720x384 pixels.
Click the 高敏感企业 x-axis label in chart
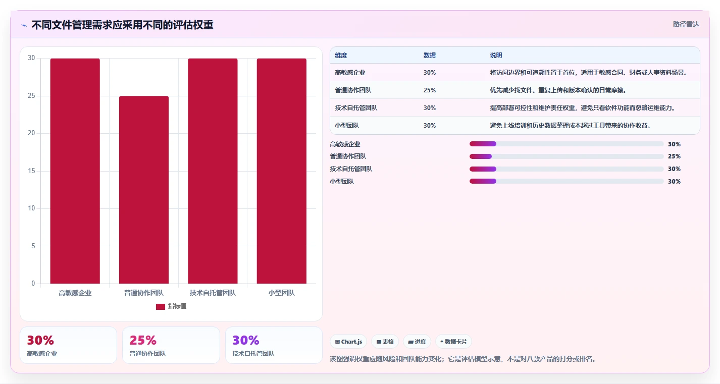[x=75, y=293]
